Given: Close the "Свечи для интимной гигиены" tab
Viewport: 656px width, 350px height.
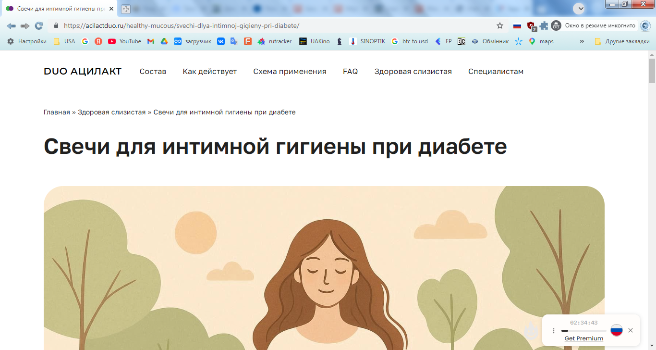Looking at the screenshot, I should coord(112,9).
